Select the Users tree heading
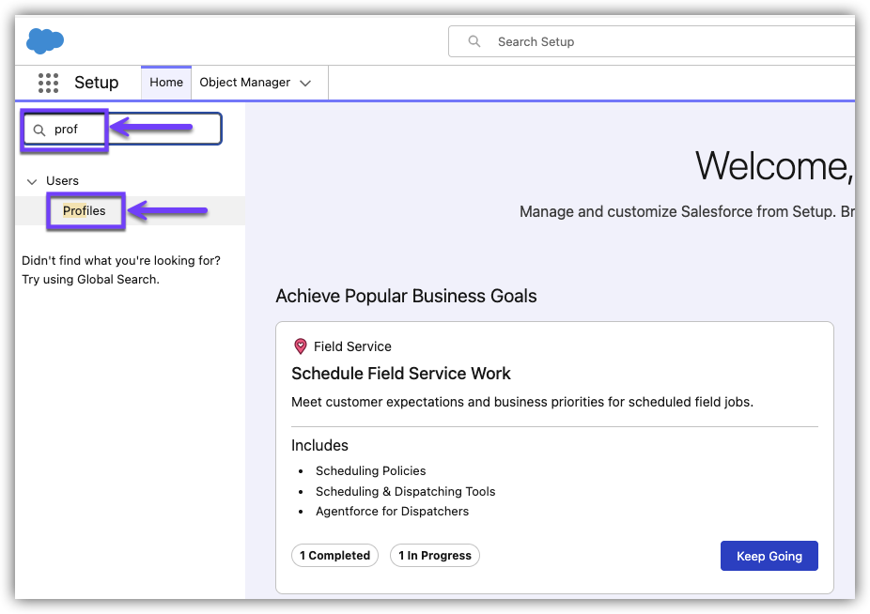The image size is (870, 614). pyautogui.click(x=63, y=181)
